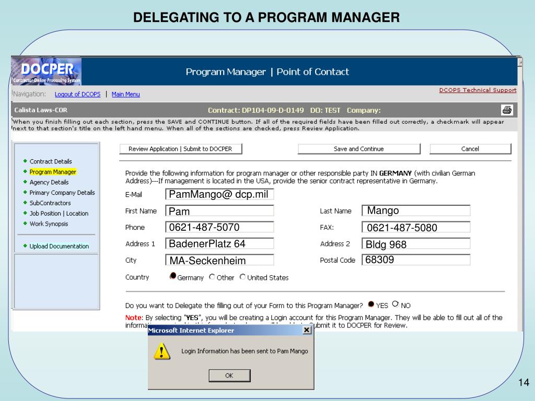Image resolution: width=535 pixels, height=401 pixels.
Task: Click the Address 2 field
Action: [416, 243]
